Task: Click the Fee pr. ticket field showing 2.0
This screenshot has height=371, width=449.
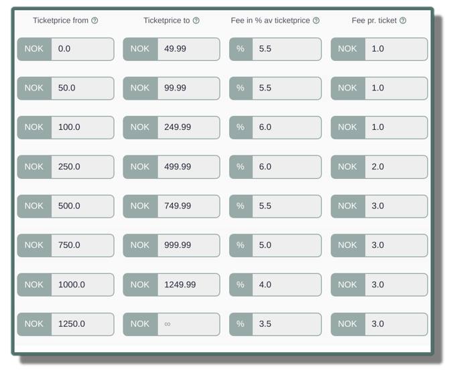Action: point(395,167)
